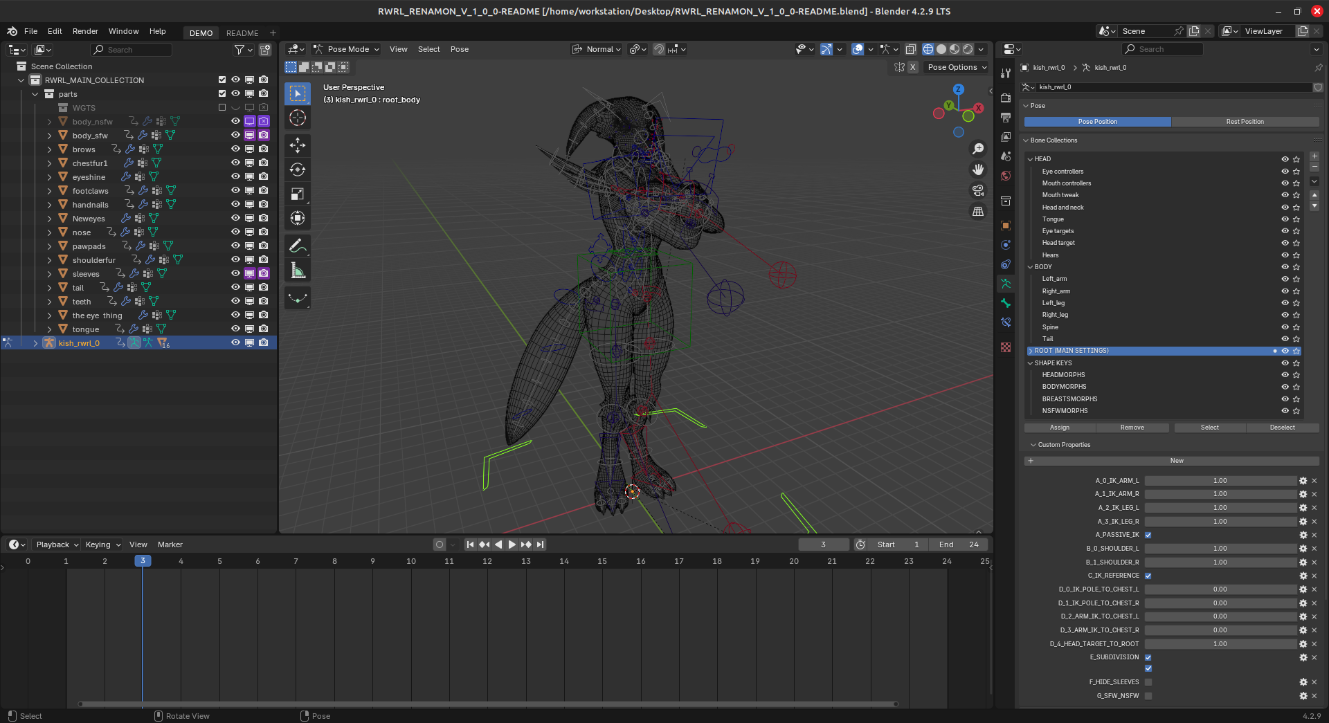Open the Playback dropdown in timeline
This screenshot has width=1329, height=723.
pyautogui.click(x=57, y=544)
